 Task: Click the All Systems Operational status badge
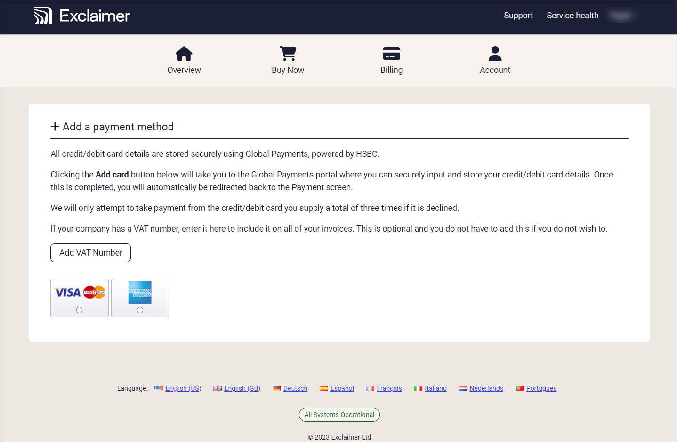pyautogui.click(x=339, y=415)
